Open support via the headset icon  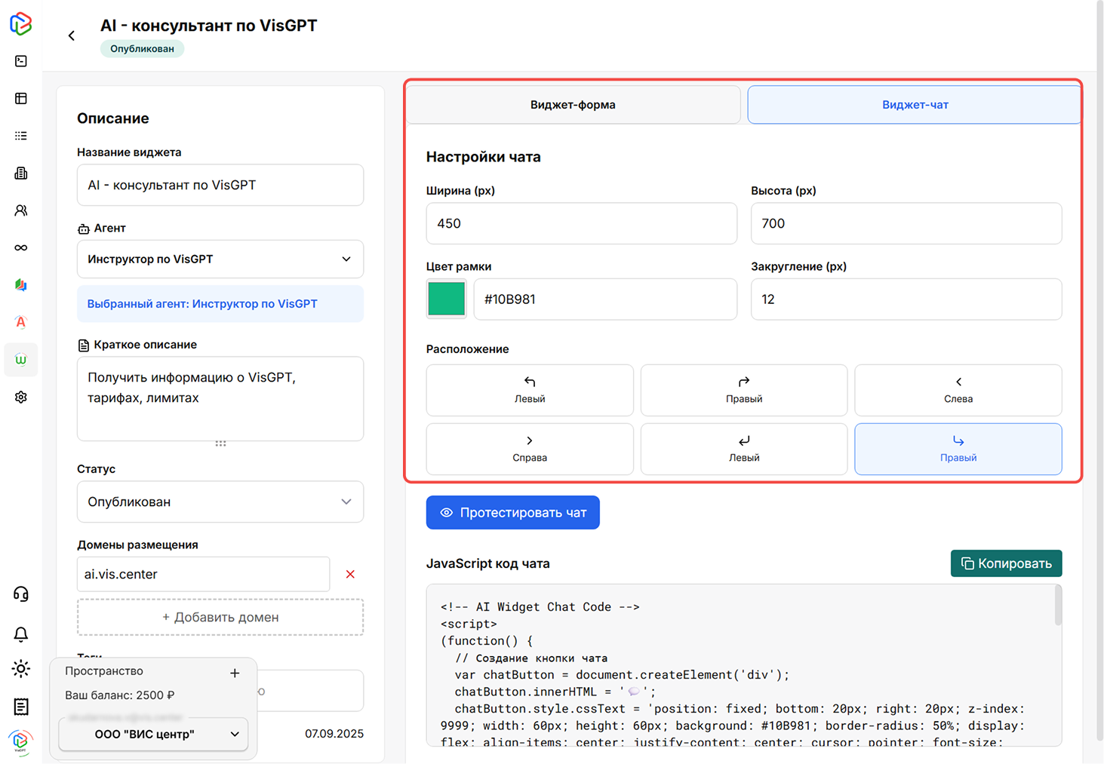click(21, 594)
